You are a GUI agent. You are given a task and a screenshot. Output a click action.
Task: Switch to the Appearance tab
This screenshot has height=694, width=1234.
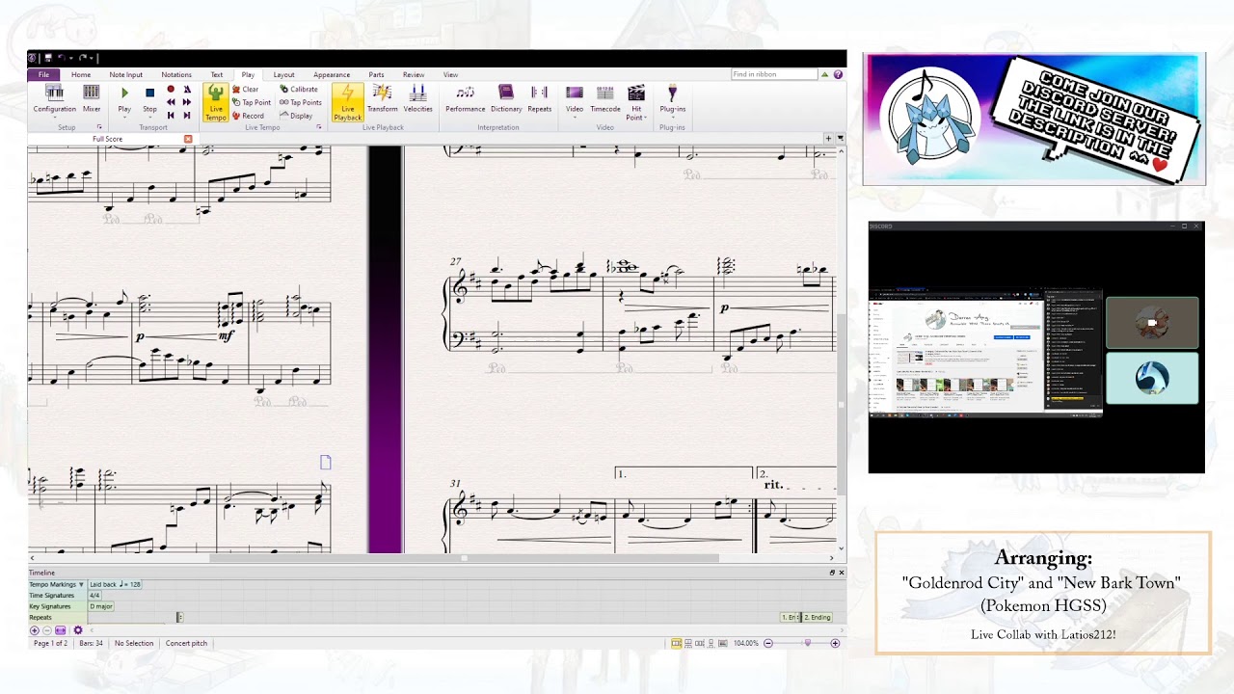point(332,74)
